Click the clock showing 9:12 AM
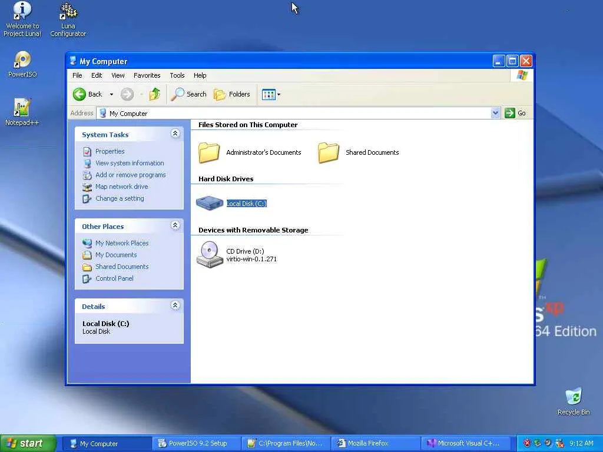The width and height of the screenshot is (603, 452). point(581,443)
